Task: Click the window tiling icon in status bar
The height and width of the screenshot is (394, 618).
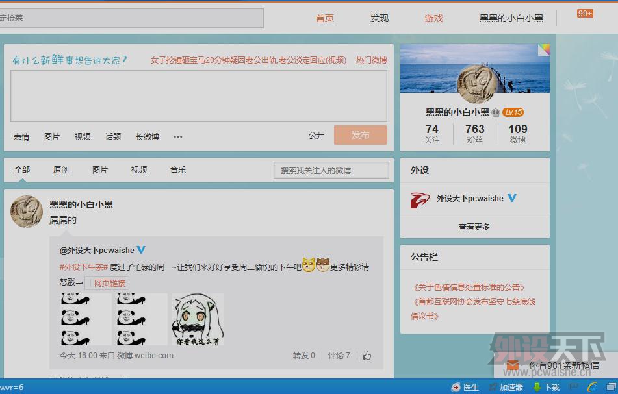Action: [611, 388]
